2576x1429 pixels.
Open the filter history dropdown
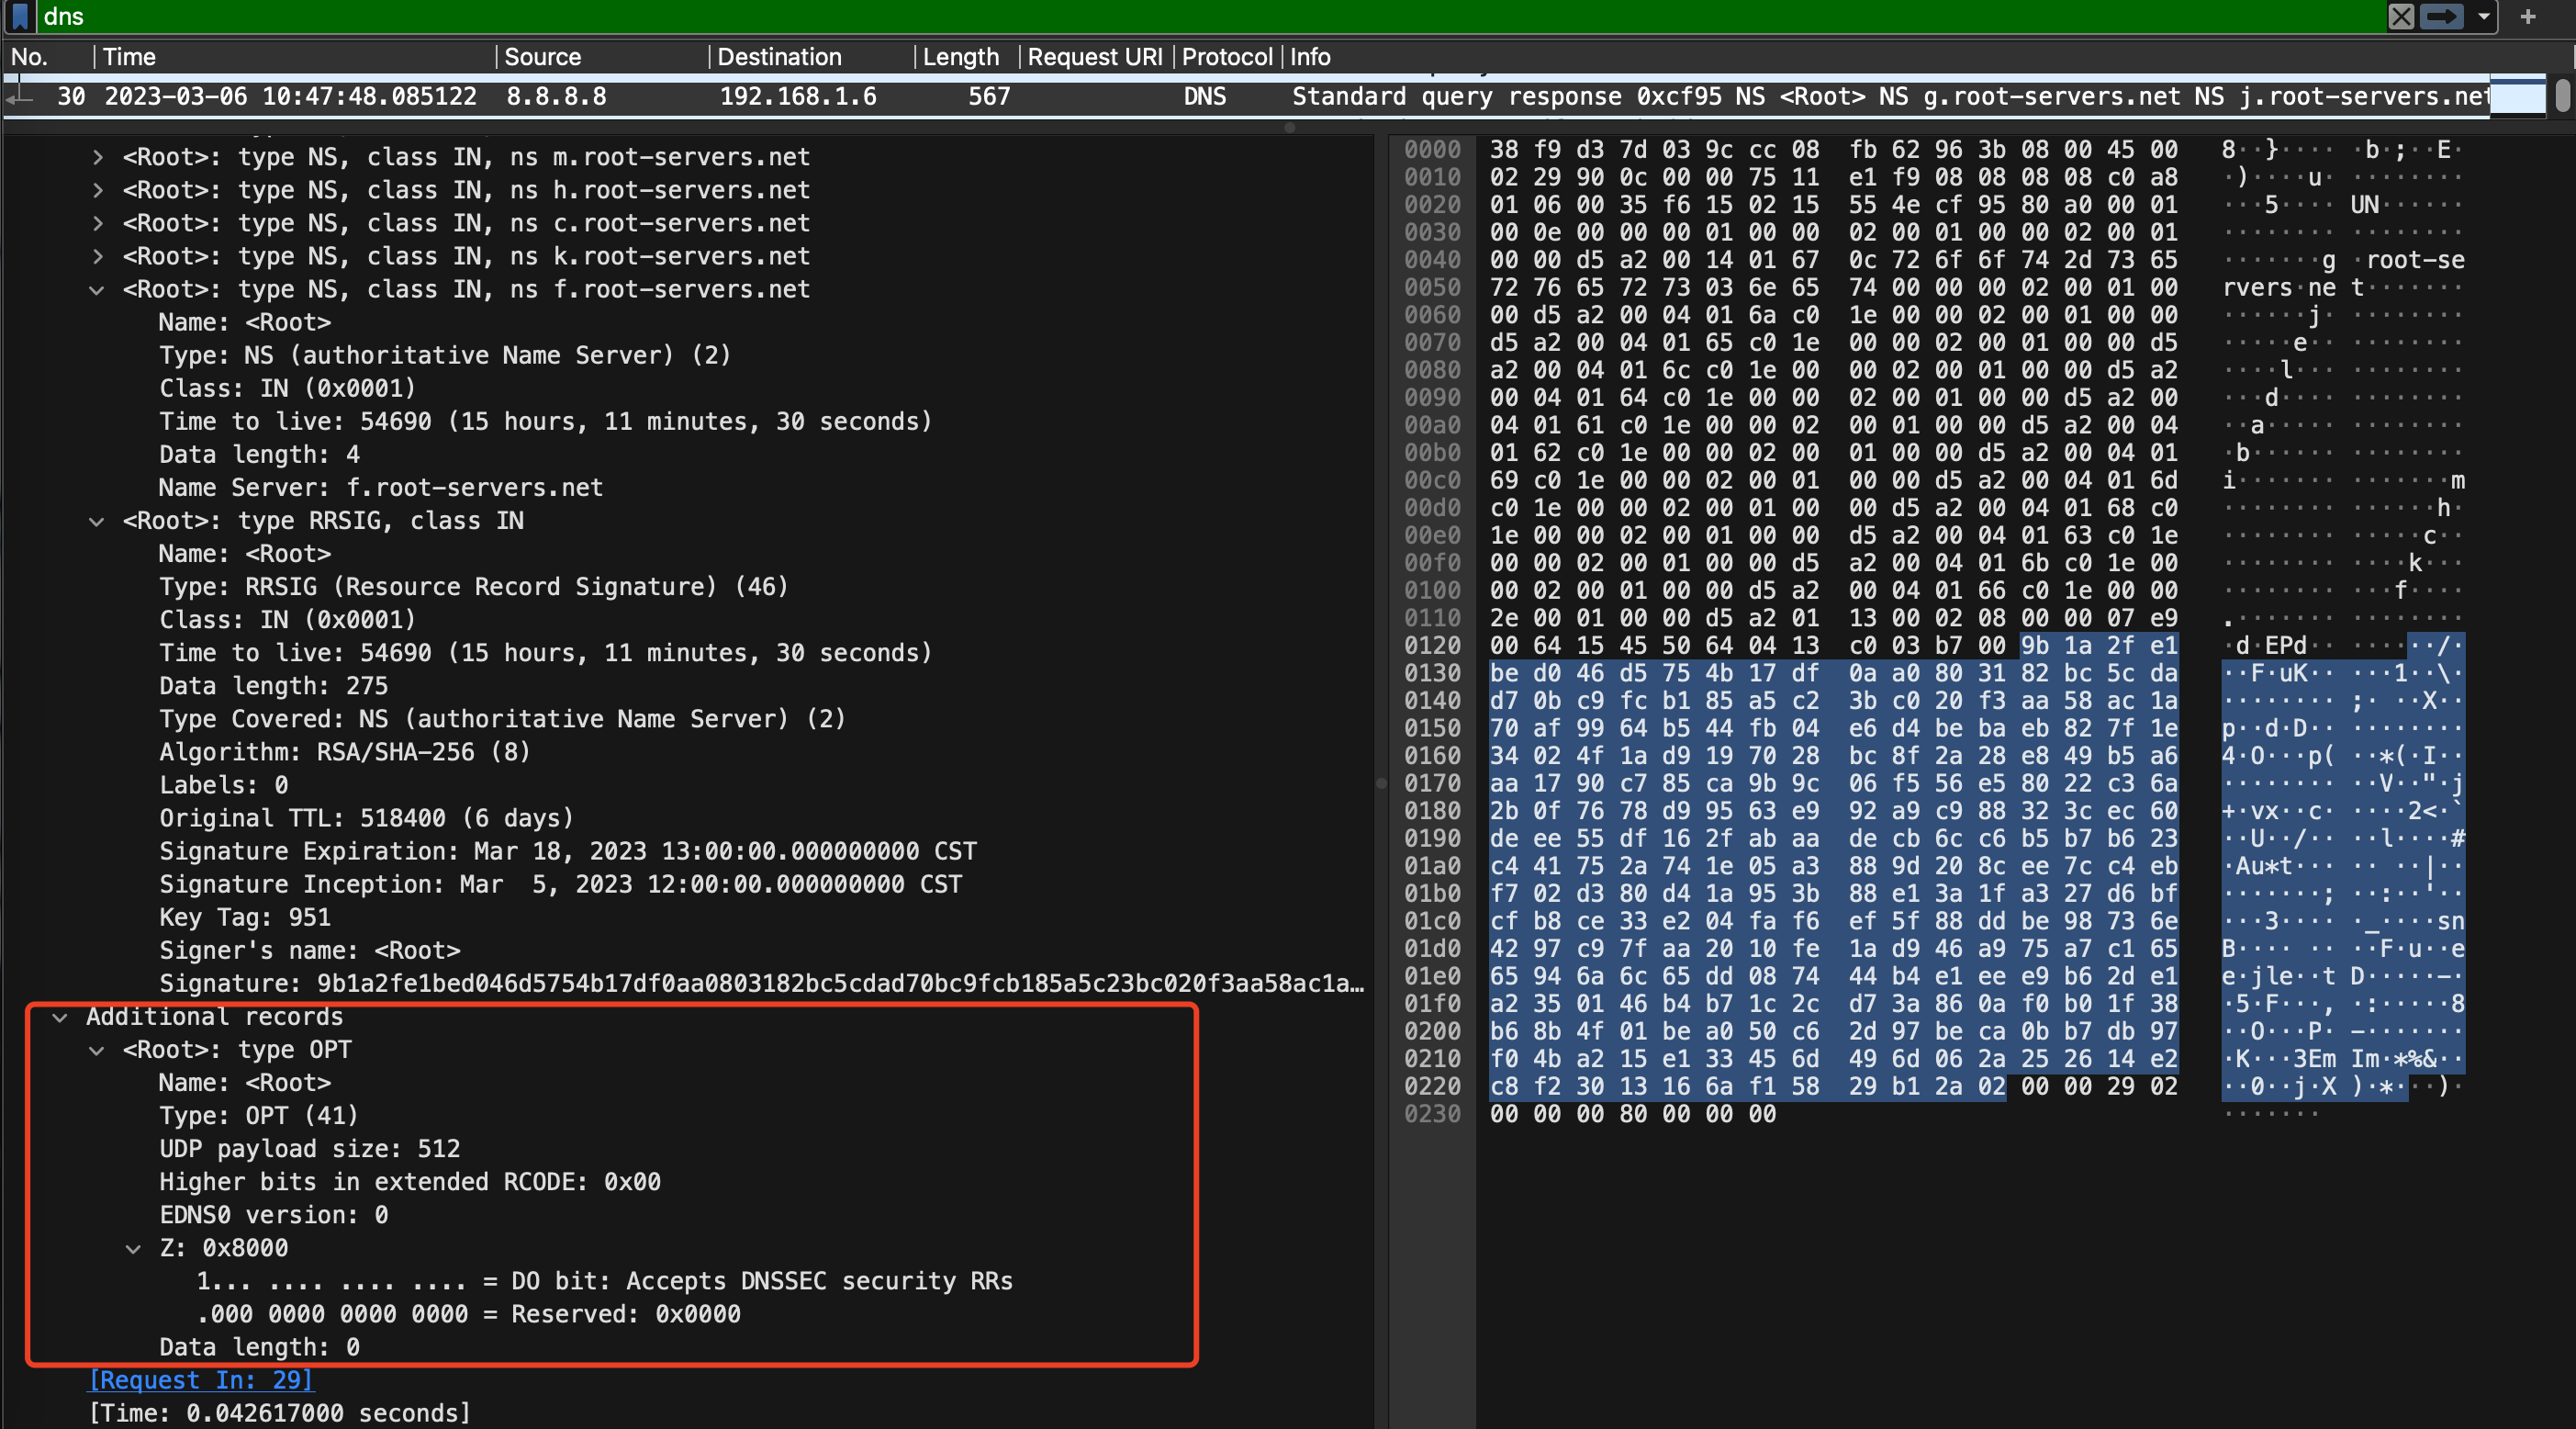point(2483,16)
